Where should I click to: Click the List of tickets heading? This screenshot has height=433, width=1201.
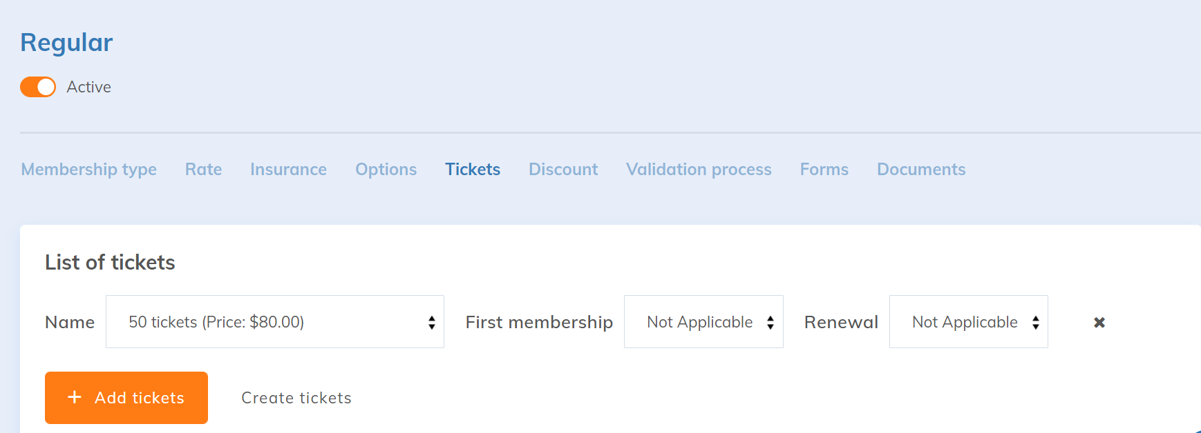click(110, 263)
